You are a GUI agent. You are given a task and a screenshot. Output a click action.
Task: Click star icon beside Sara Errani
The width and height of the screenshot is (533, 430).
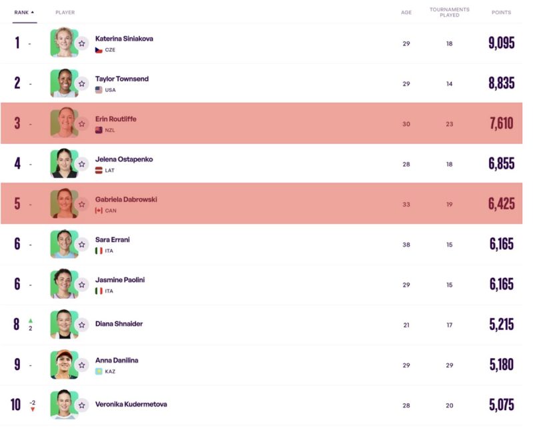tap(82, 245)
